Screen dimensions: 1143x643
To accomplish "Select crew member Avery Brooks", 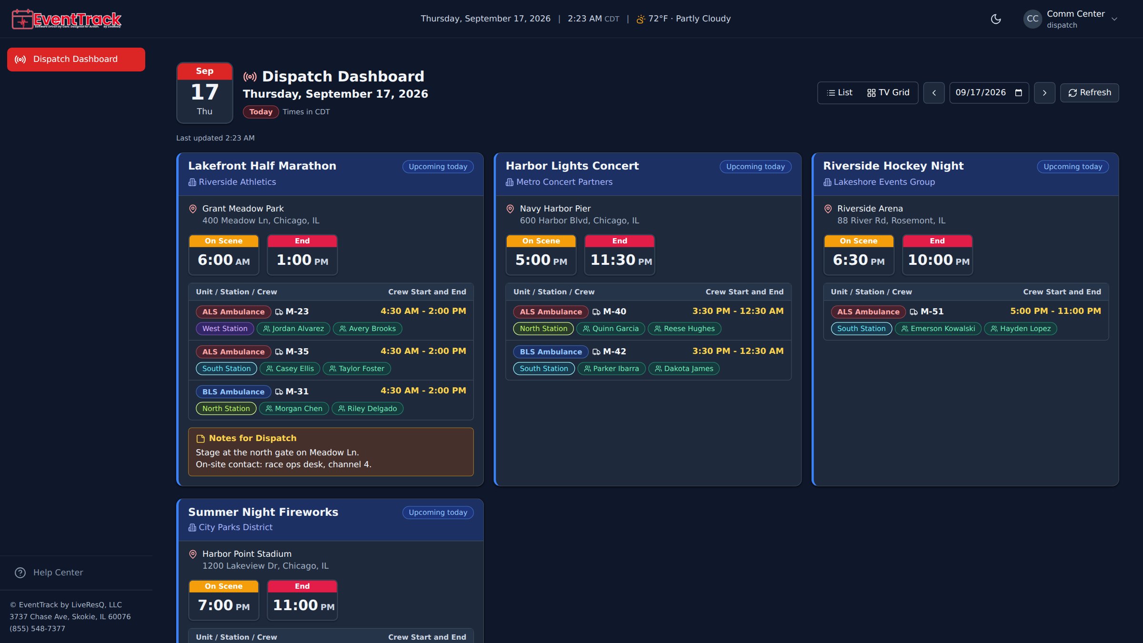I will (367, 329).
